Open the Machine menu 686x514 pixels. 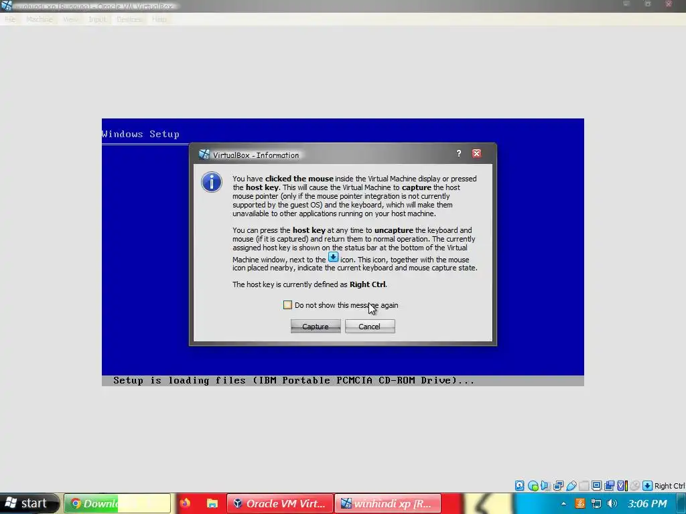[40, 19]
